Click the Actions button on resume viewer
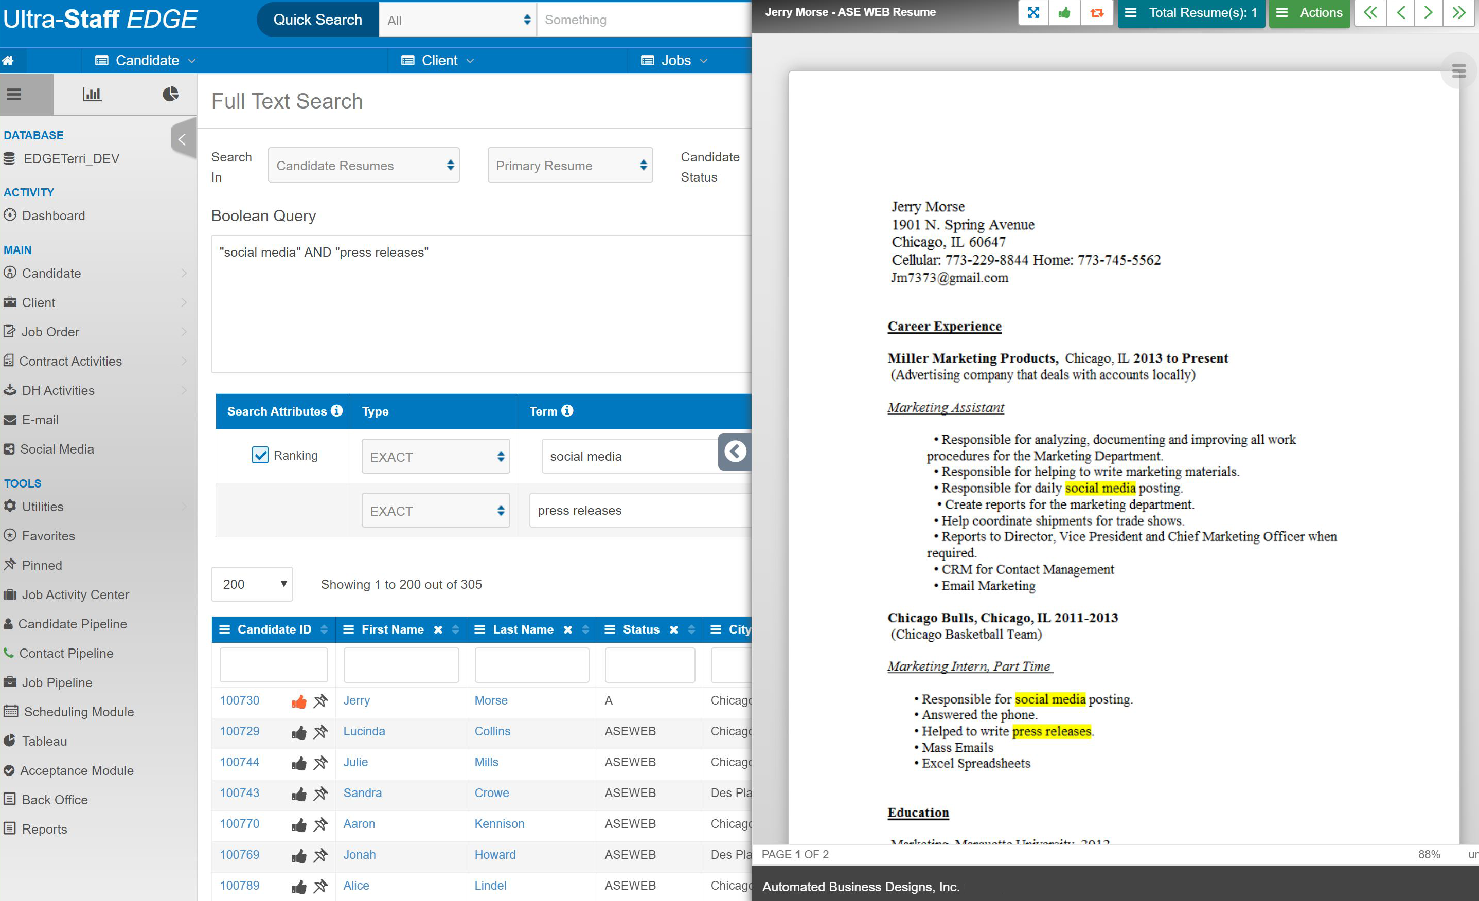This screenshot has width=1479, height=901. 1313,12
